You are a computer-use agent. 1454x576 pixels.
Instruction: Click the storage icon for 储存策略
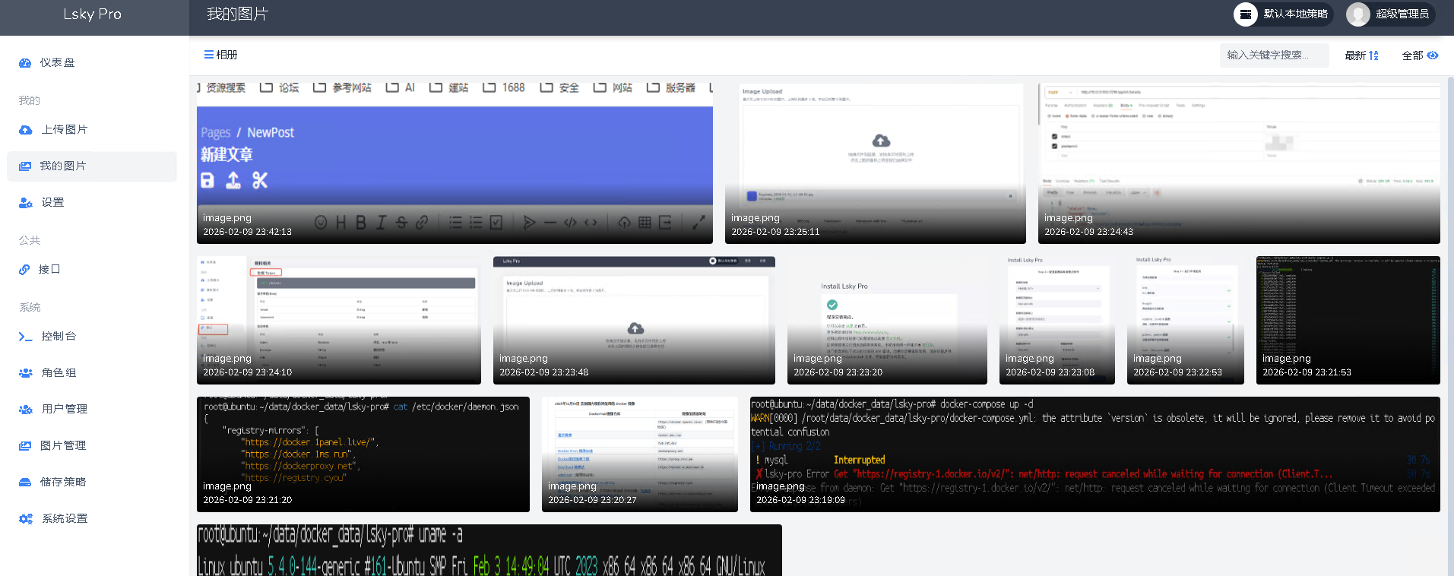tap(25, 483)
